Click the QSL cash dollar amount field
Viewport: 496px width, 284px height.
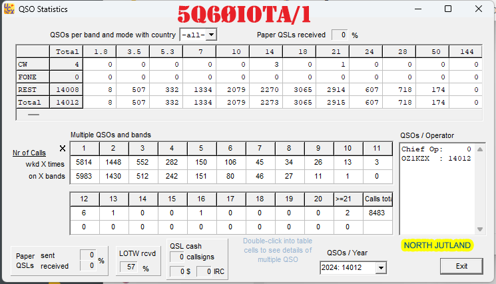[x=177, y=271]
